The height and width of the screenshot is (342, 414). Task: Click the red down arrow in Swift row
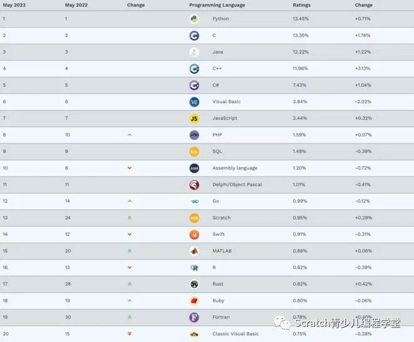129,234
